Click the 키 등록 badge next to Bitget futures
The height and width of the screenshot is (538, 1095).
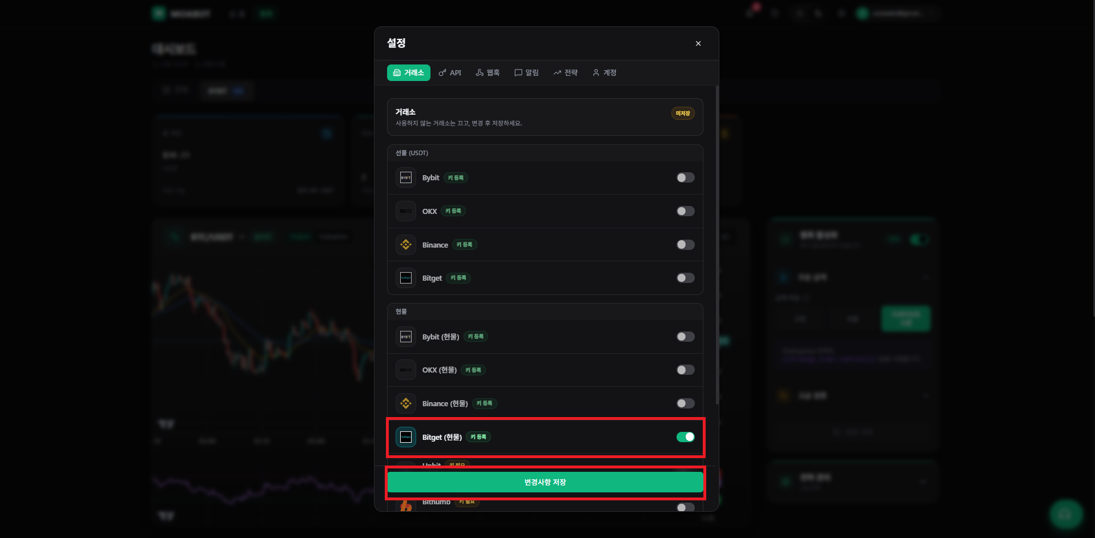458,278
